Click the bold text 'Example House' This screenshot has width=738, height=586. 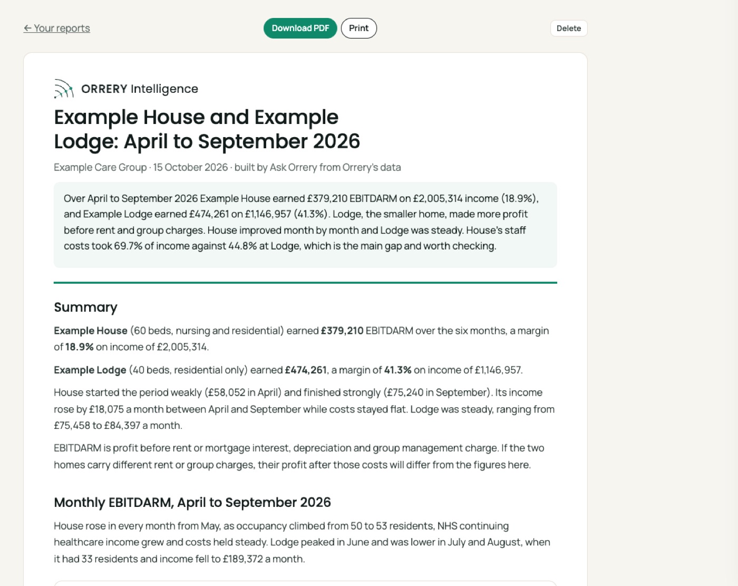91,331
